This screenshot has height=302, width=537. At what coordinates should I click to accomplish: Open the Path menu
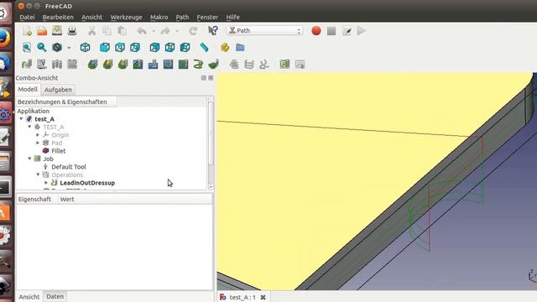point(182,17)
